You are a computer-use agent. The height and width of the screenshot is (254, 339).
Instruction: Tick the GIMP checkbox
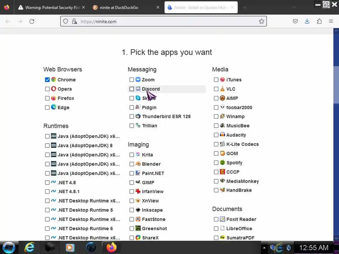coord(132,183)
